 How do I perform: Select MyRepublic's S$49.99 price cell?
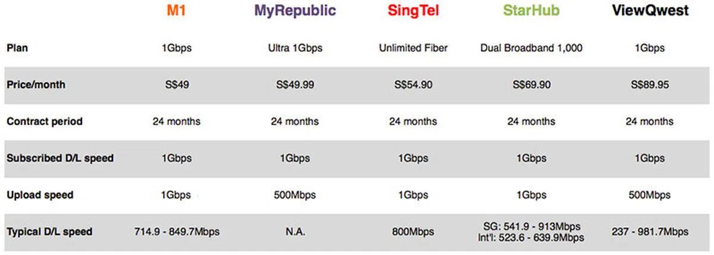[x=295, y=84]
